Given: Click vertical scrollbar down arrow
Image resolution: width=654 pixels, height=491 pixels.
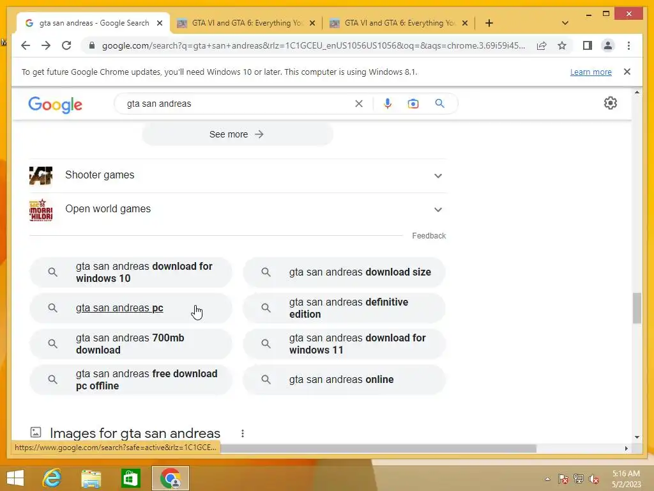Looking at the screenshot, I should (637, 437).
